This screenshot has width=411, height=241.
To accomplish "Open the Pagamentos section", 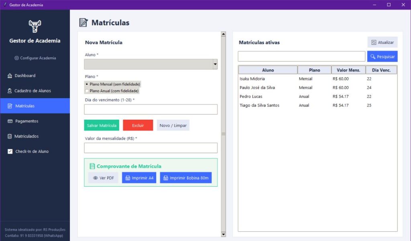I will (x=35, y=121).
